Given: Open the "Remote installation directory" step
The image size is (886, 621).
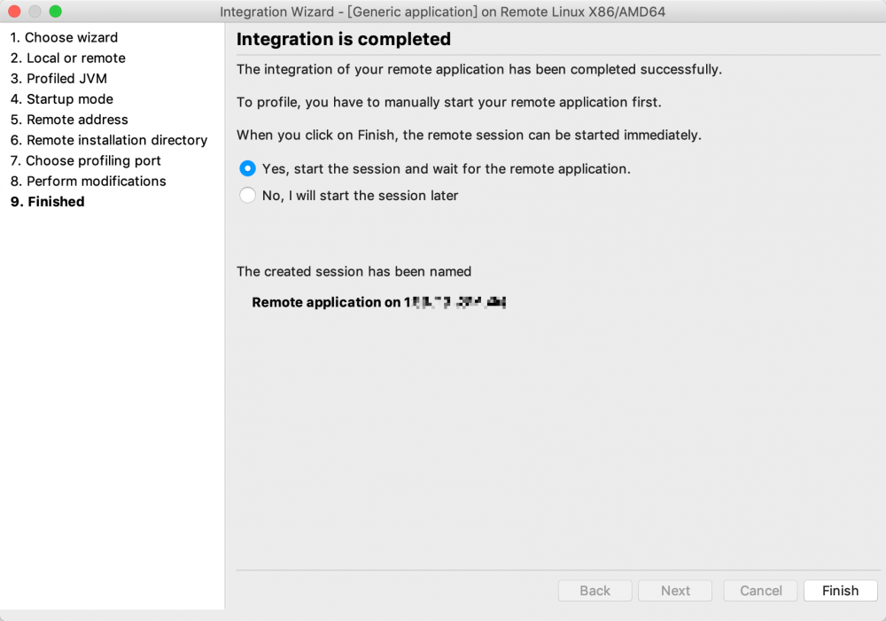Looking at the screenshot, I should [x=108, y=140].
